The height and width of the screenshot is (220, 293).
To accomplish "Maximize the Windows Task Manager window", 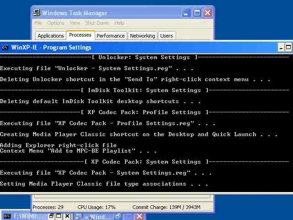I will point(197,13).
